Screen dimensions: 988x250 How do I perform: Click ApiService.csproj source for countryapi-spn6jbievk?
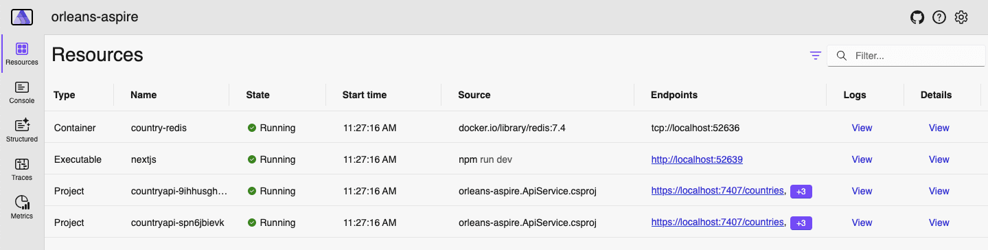tap(527, 223)
